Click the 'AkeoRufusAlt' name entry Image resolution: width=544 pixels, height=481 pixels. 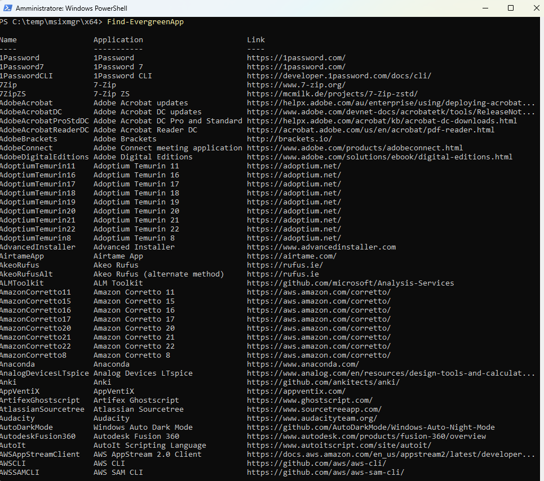26,274
